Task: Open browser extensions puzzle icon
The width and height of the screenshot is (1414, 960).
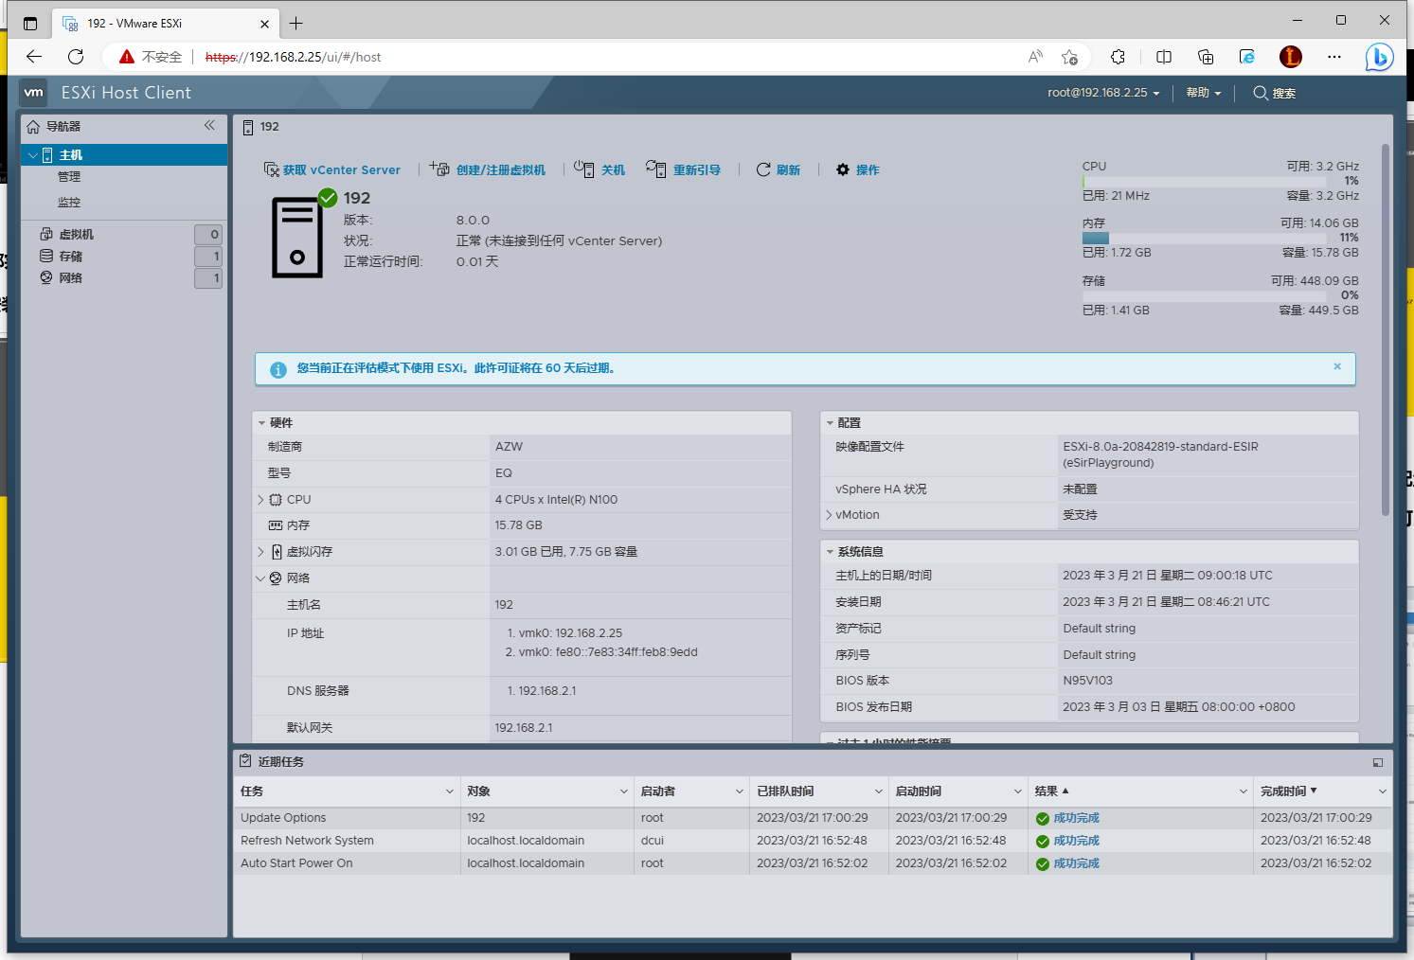Action: tap(1118, 57)
